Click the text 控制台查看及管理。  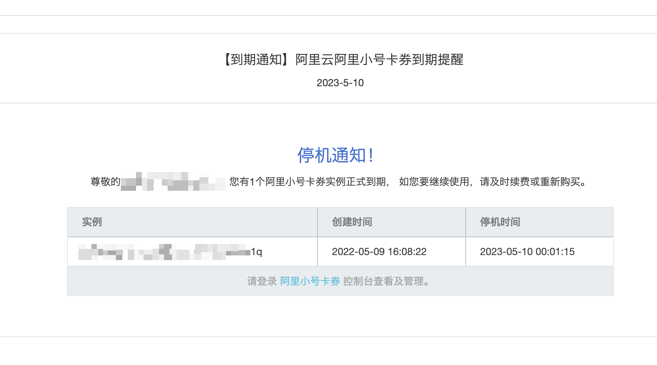[x=387, y=281]
